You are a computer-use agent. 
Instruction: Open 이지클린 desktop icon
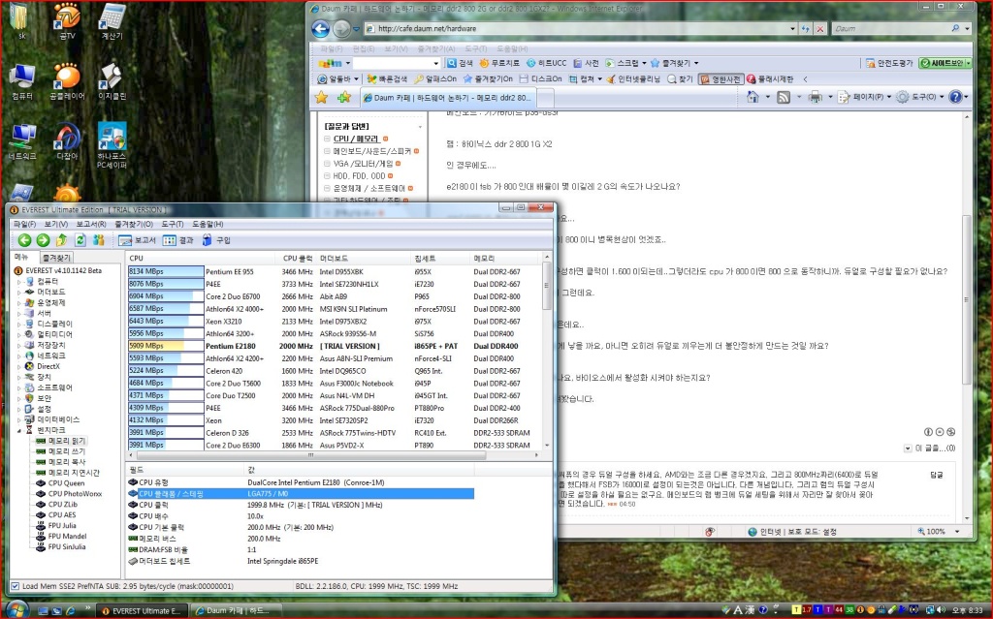click(x=112, y=81)
